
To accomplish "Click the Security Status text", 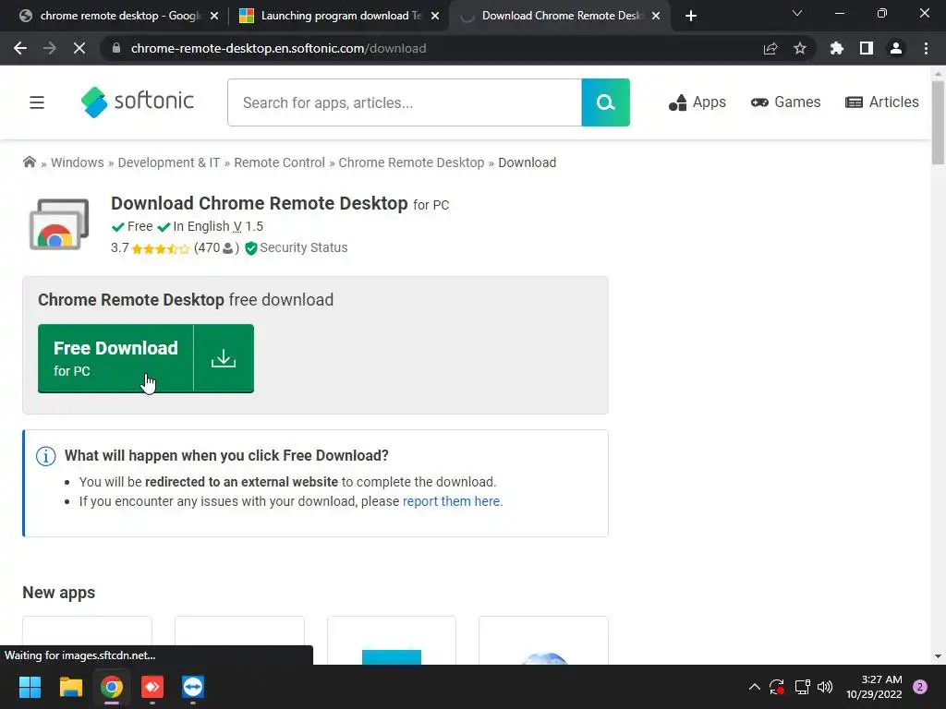I will click(x=303, y=247).
